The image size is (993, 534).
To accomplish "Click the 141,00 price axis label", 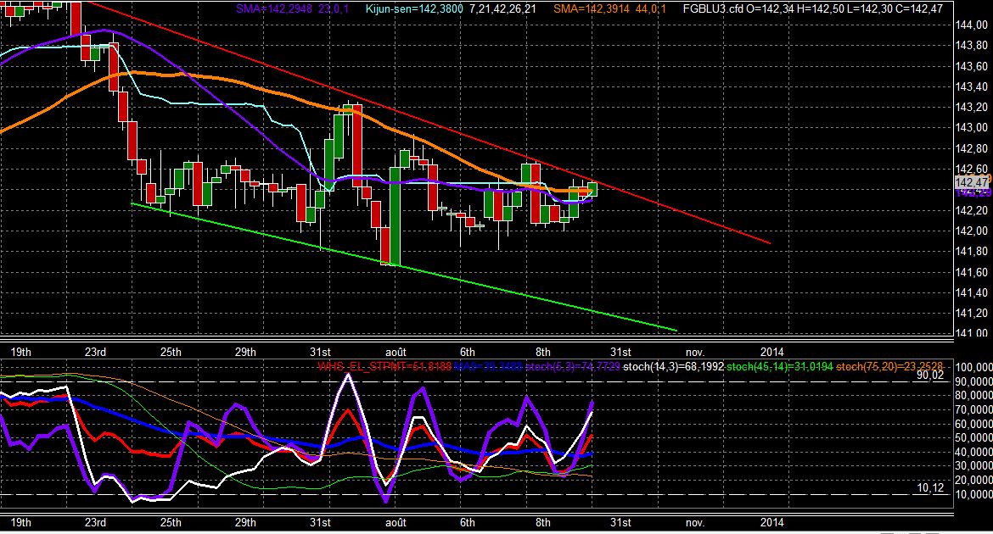I will [x=972, y=333].
